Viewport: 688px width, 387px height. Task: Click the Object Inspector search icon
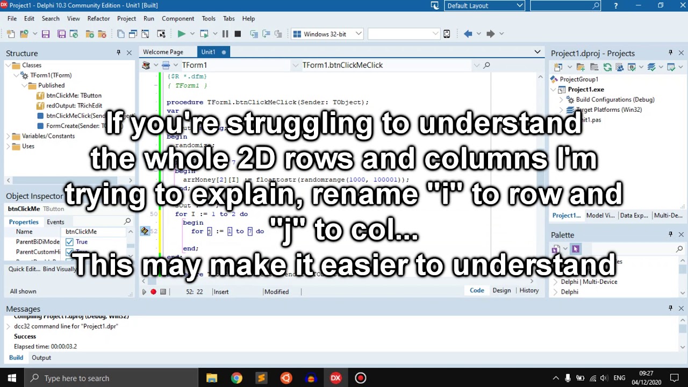coord(127,221)
